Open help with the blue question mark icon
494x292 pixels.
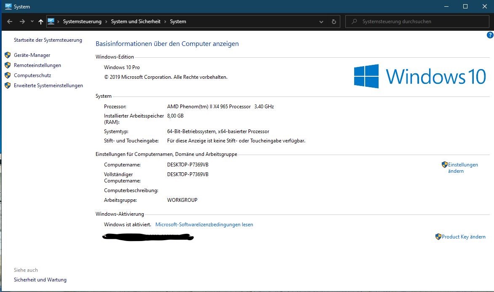[490, 35]
